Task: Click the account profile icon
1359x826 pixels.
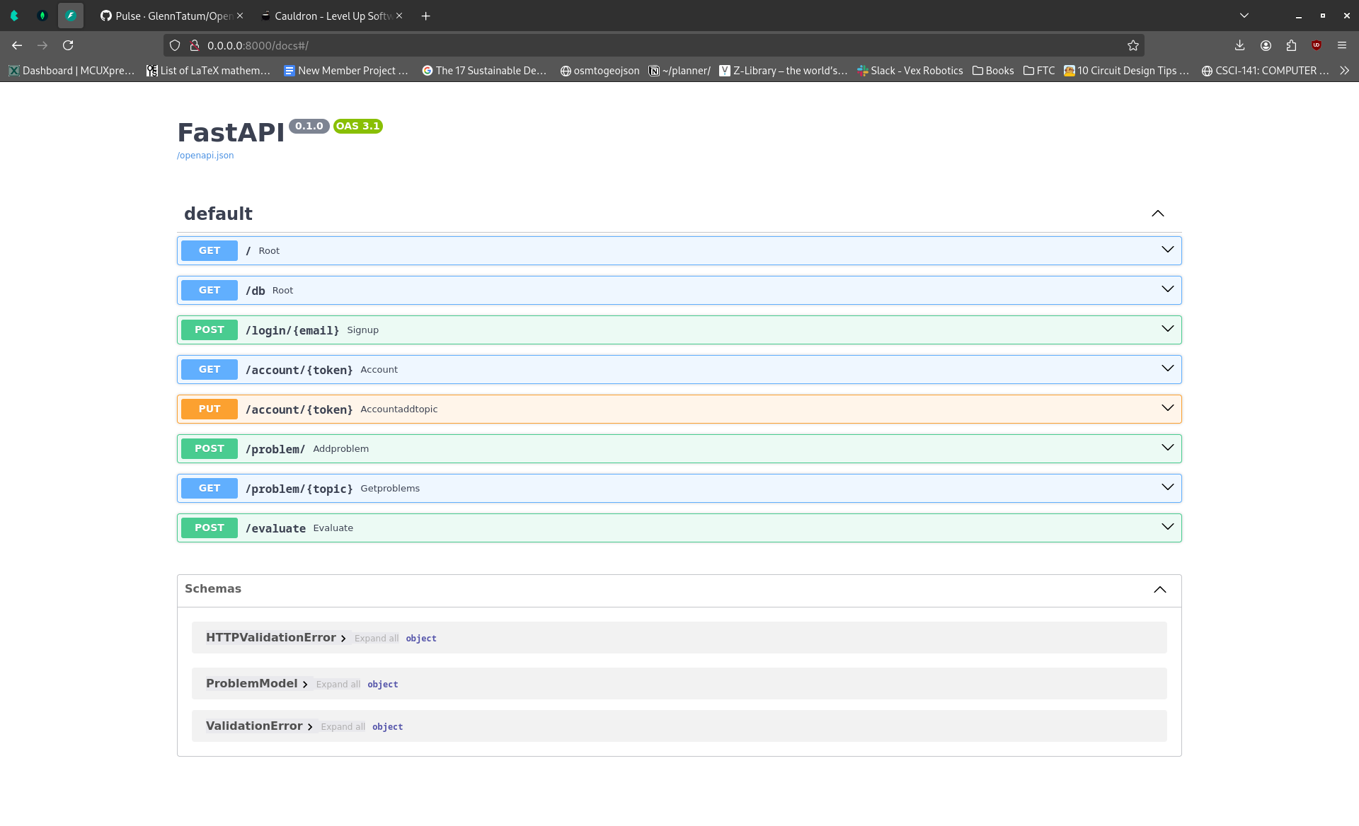Action: point(1266,45)
